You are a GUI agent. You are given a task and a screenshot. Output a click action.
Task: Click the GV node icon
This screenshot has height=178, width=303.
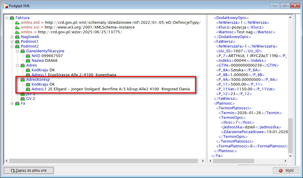(x=23, y=99)
